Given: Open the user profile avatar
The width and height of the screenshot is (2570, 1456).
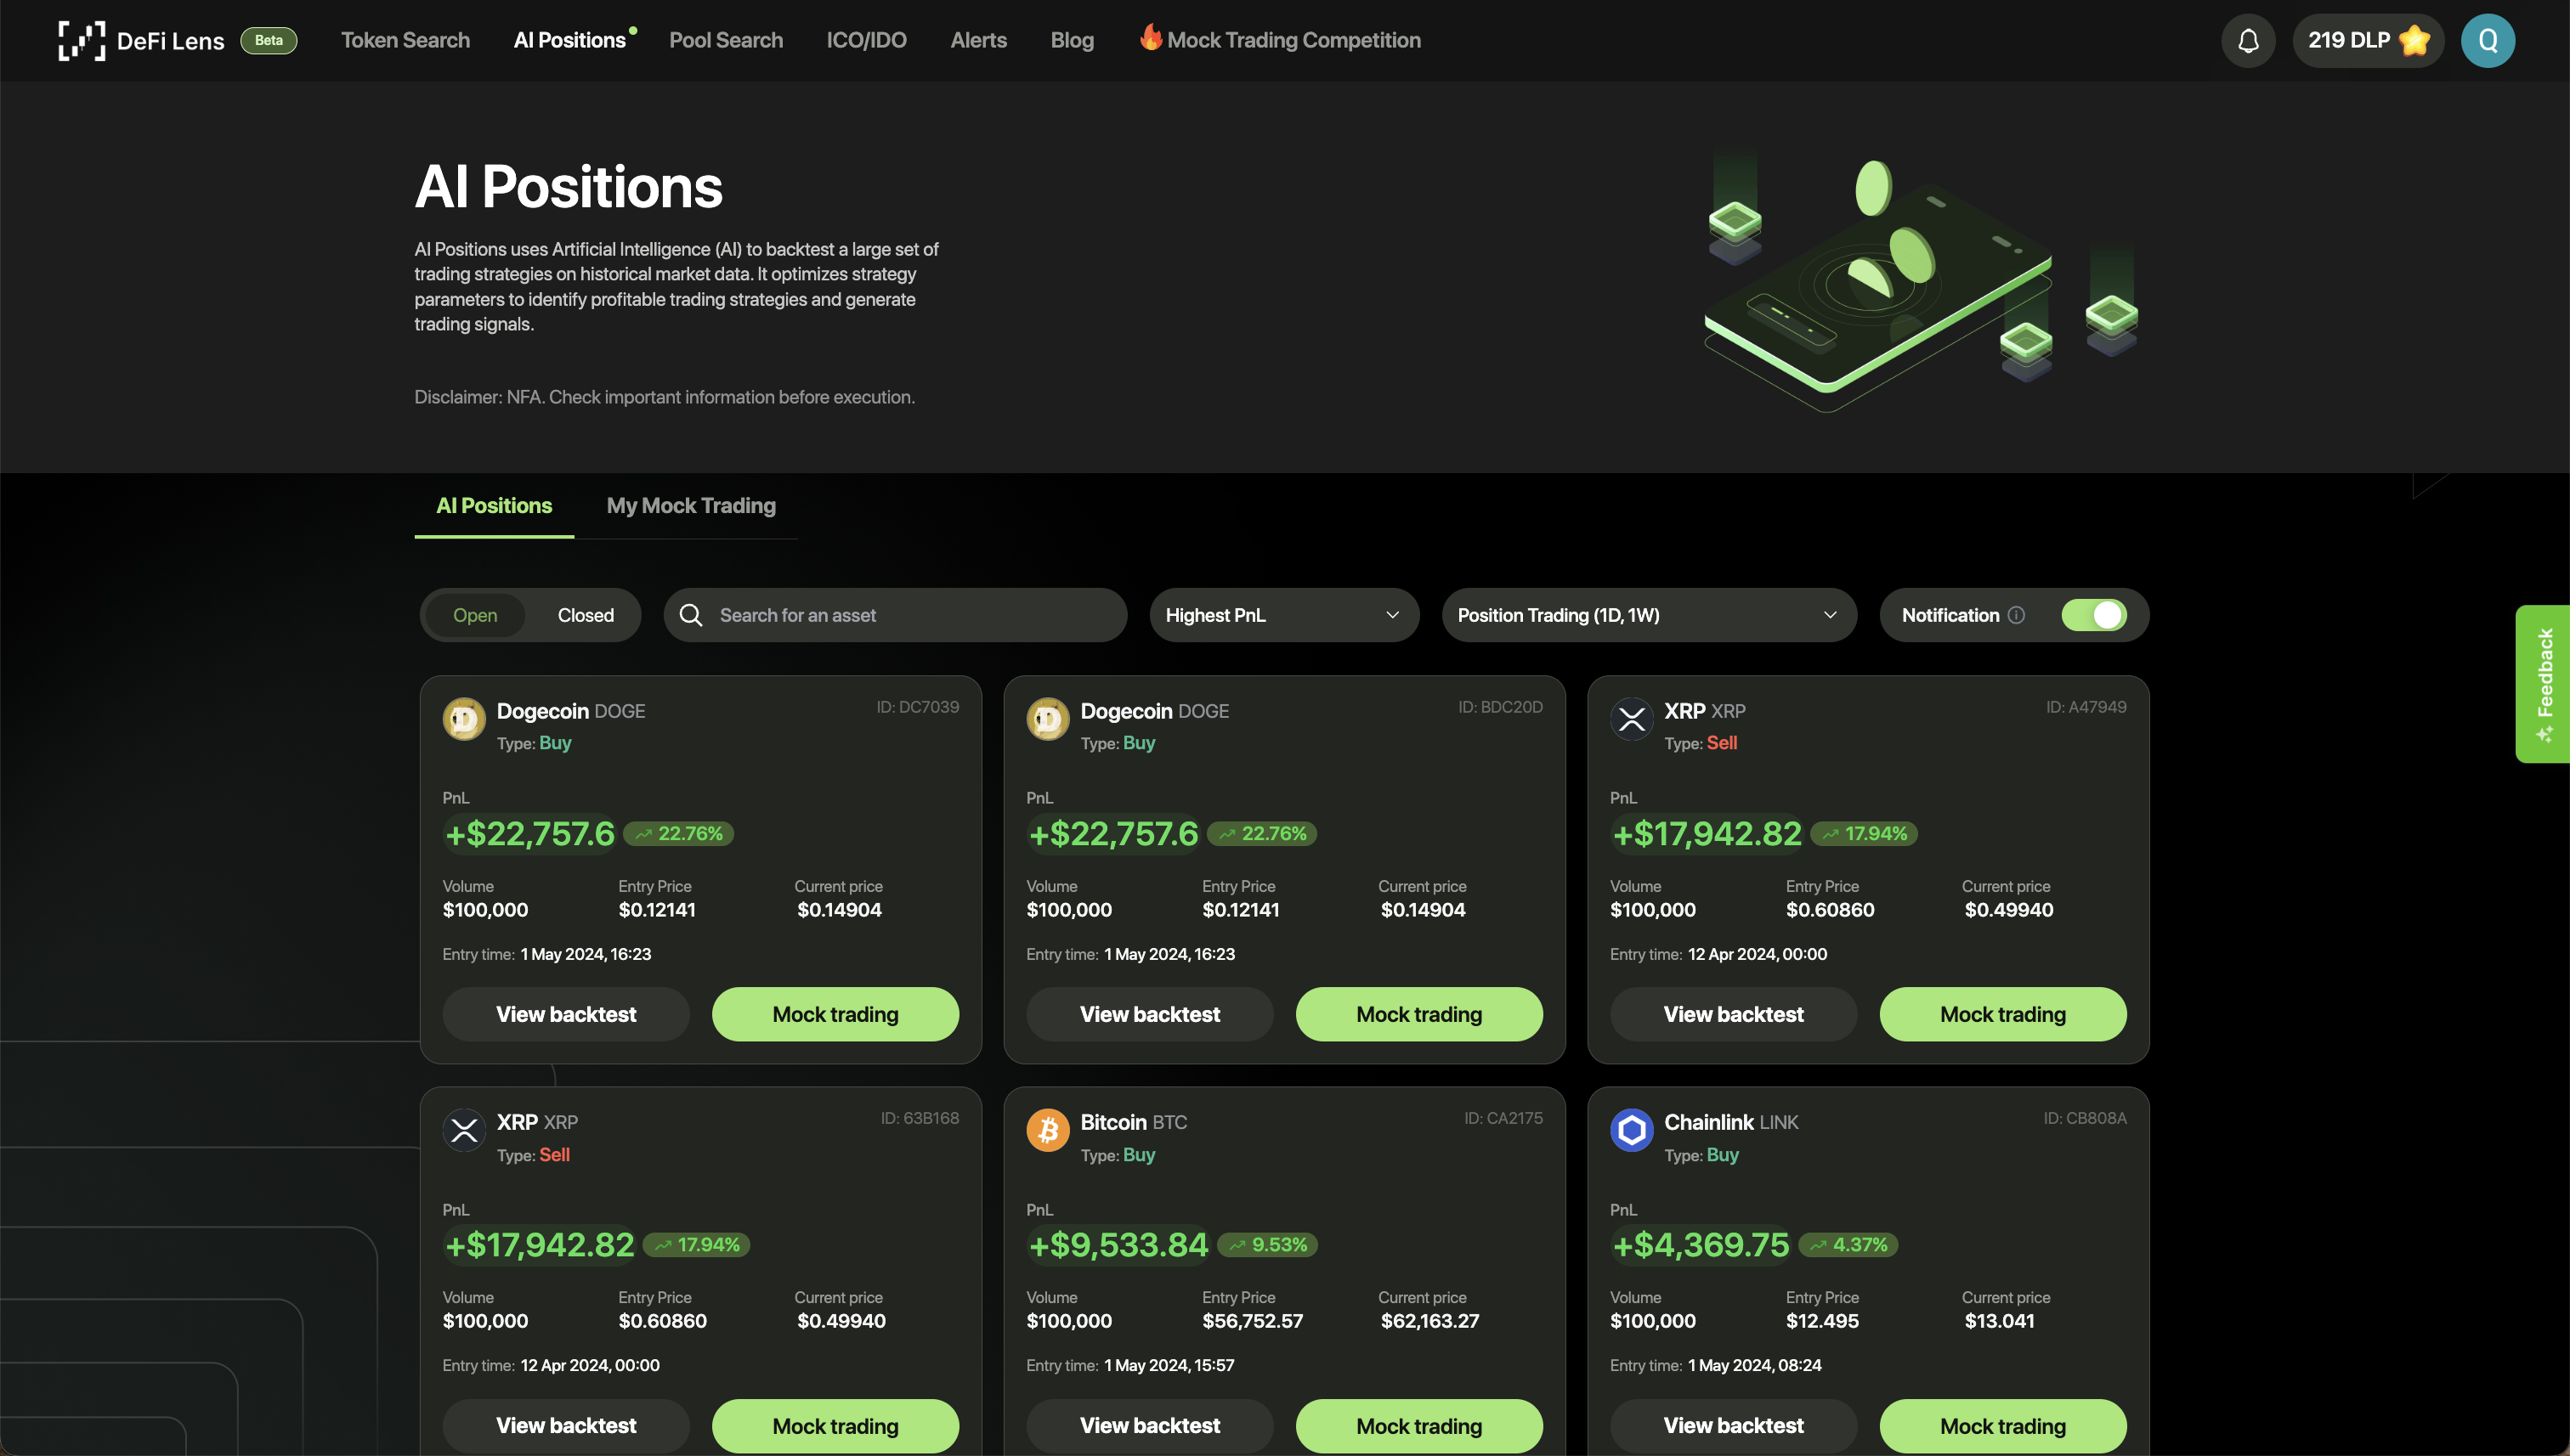Looking at the screenshot, I should (2487, 41).
